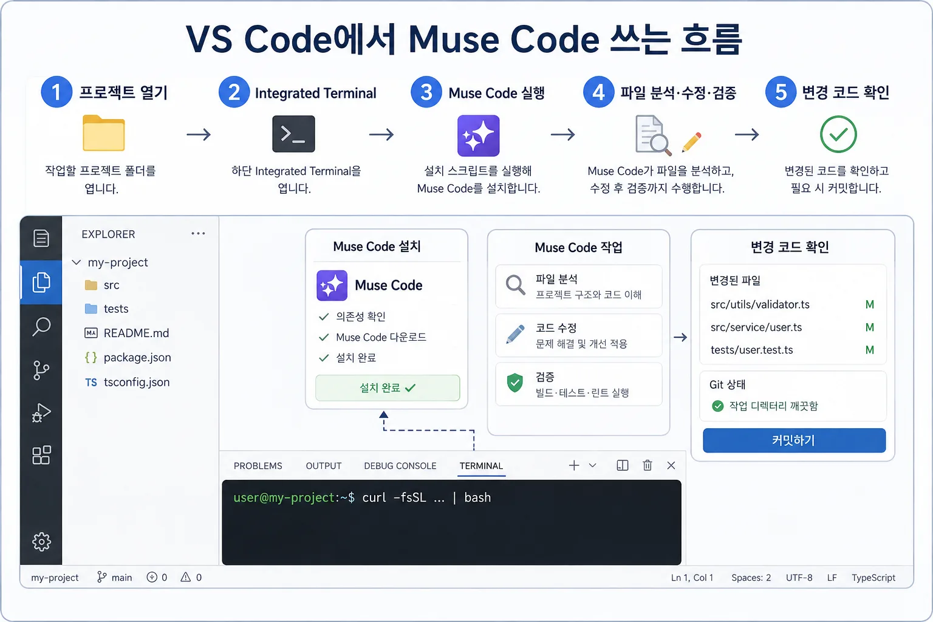Click the 의존성 확인 check item

352,316
